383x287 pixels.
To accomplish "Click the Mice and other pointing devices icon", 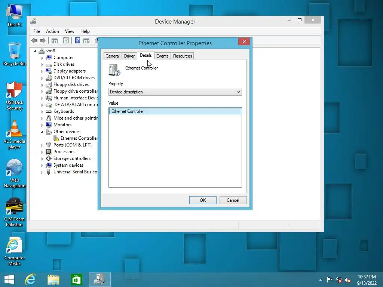I will coord(49,118).
